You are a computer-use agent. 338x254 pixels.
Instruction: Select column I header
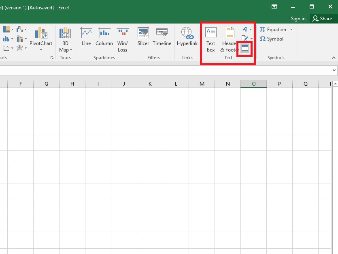(98, 84)
